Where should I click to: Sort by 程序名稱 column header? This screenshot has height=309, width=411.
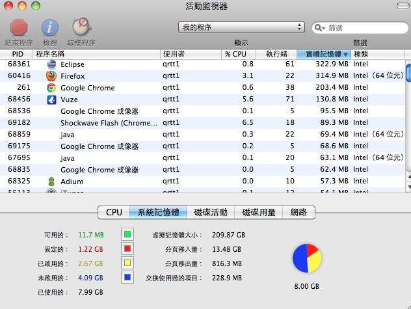coord(96,54)
